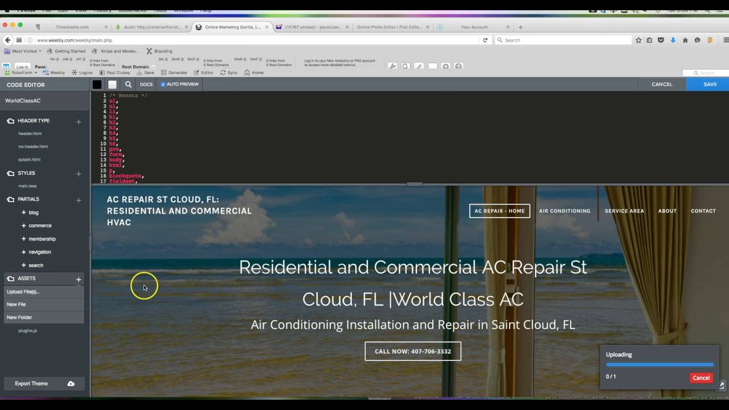This screenshot has height=410, width=729.
Task: Click the plus icon next to ASSETS
Action: [79, 279]
